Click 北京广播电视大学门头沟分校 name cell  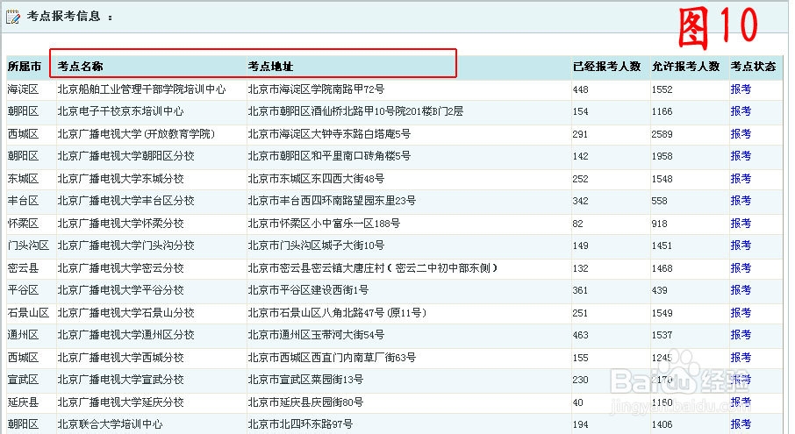125,245
